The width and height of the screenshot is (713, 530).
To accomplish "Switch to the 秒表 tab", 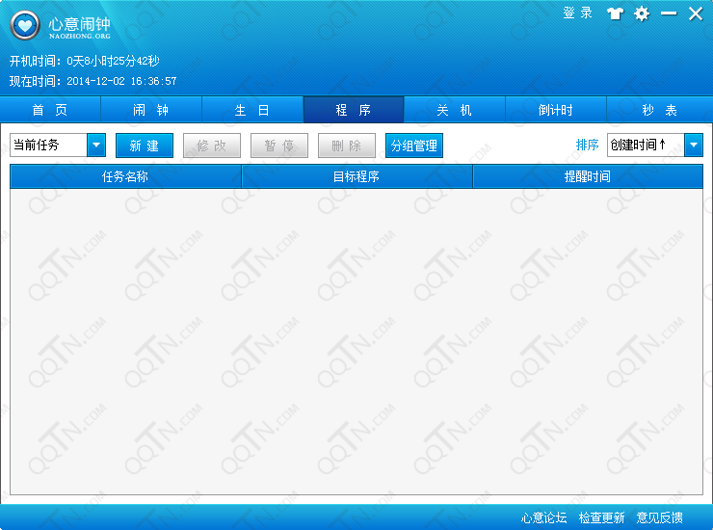I will (659, 110).
